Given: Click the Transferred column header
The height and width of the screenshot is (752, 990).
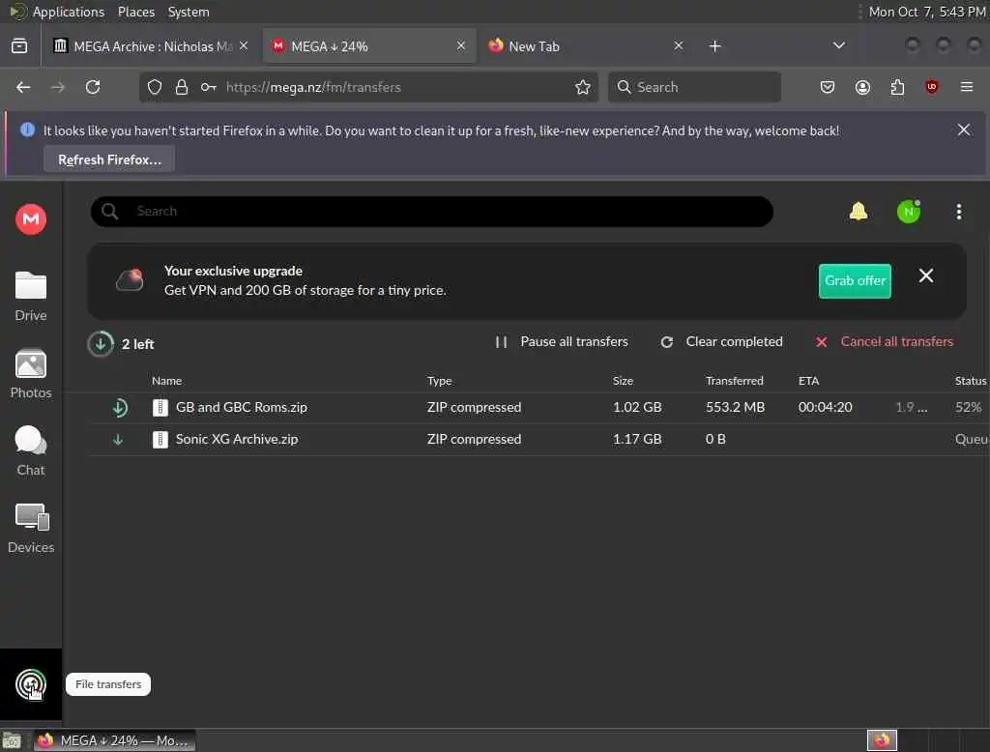Looking at the screenshot, I should [x=735, y=381].
